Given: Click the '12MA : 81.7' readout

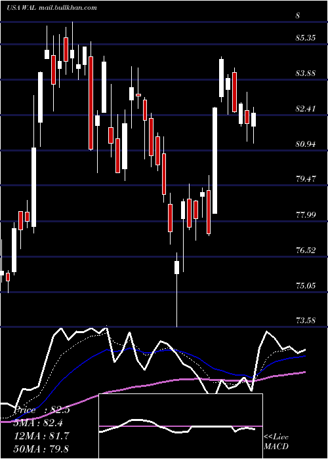Looking at the screenshot, I should 41,435.
